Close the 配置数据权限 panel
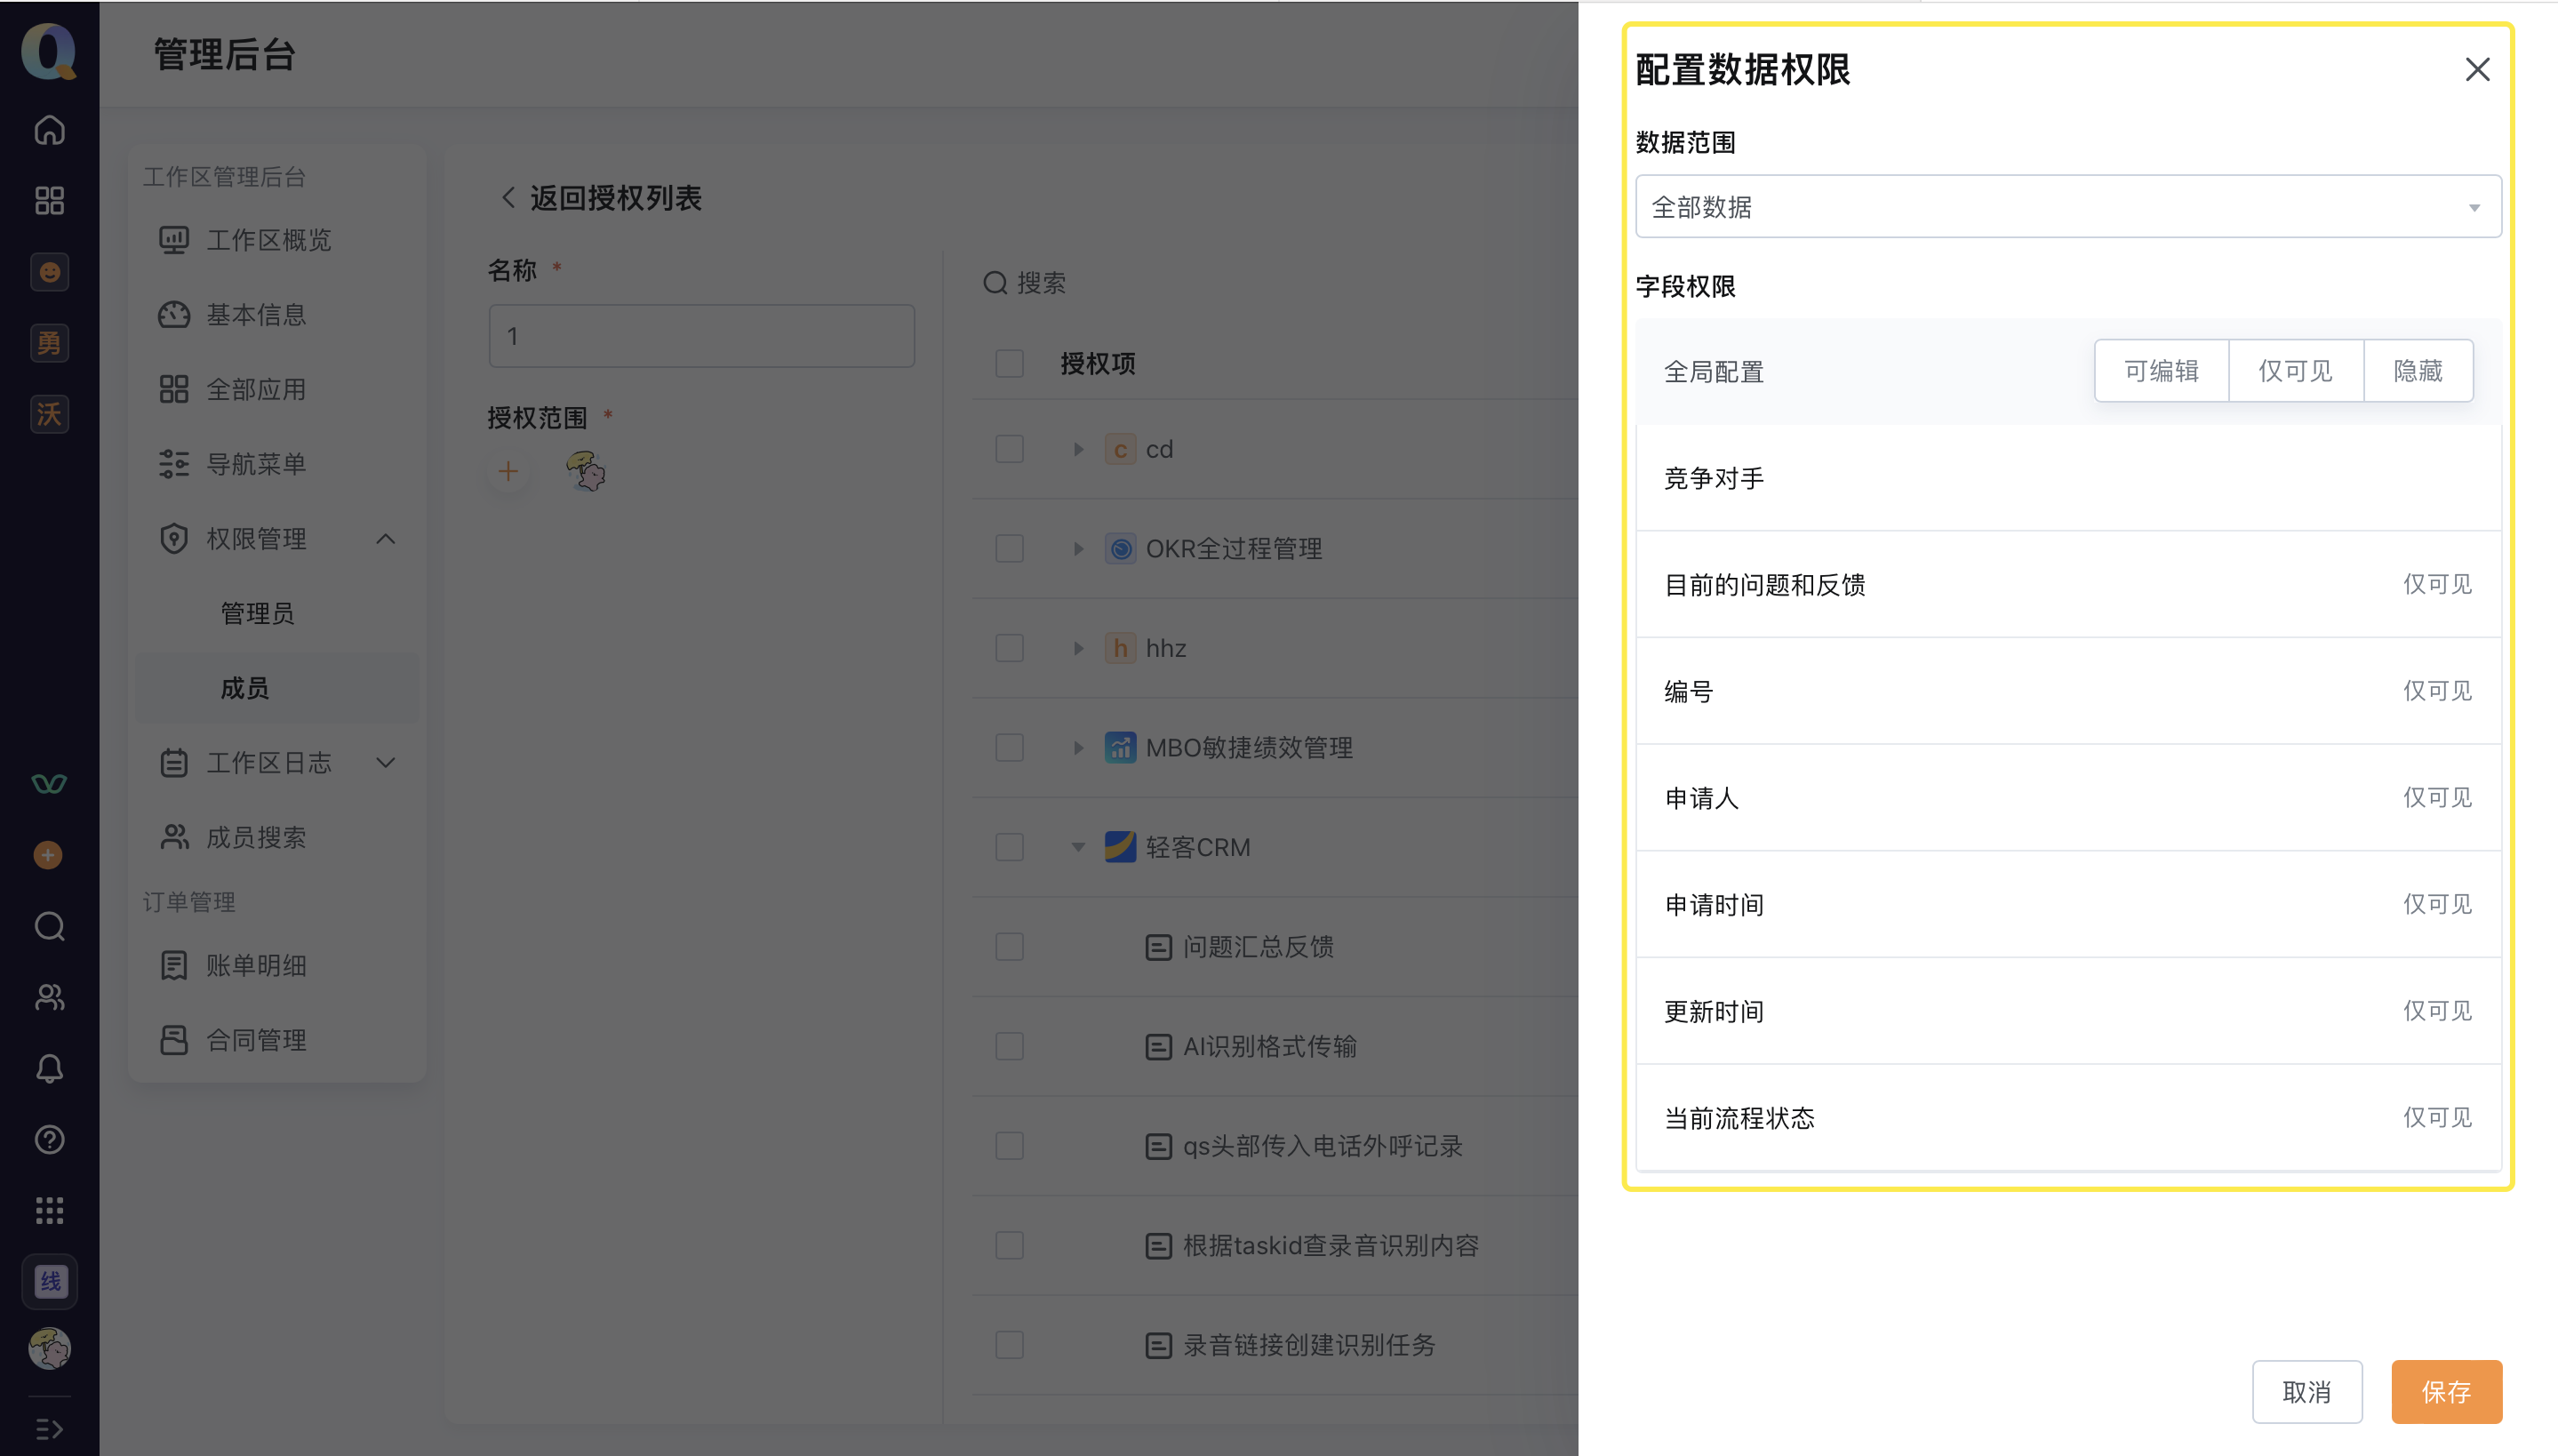The height and width of the screenshot is (1456, 2558). coord(2477,69)
